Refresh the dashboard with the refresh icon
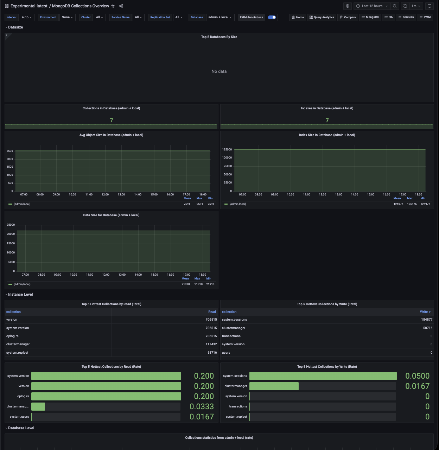Screen dimensions: 439x450 coord(405,6)
